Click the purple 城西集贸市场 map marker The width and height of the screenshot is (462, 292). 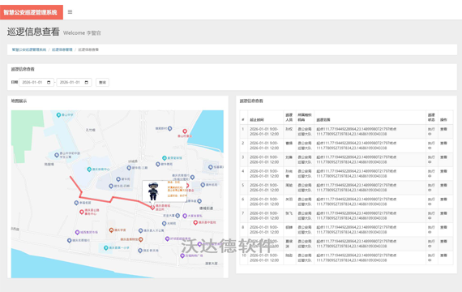pyautogui.click(x=77, y=233)
